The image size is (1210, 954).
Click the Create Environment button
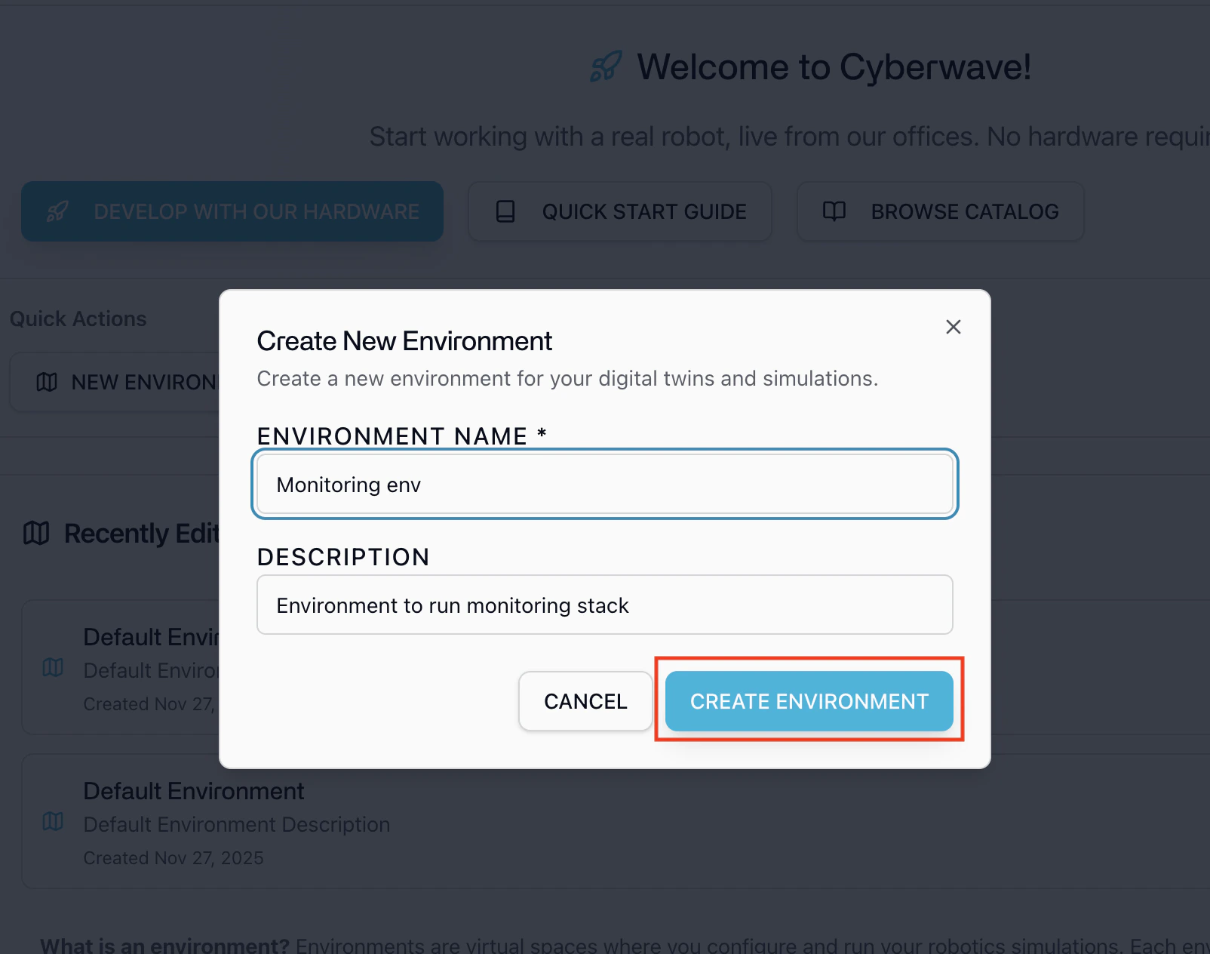809,701
